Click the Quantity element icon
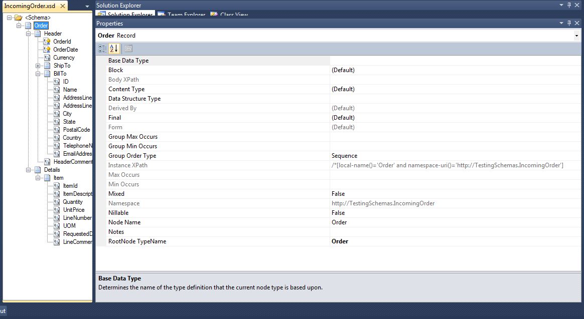Image resolution: width=584 pixels, height=319 pixels. click(57, 202)
